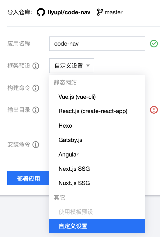The image size is (160, 237).
Task: Collapse the 自定义设置 framework preset dropdown
Action: (x=71, y=66)
